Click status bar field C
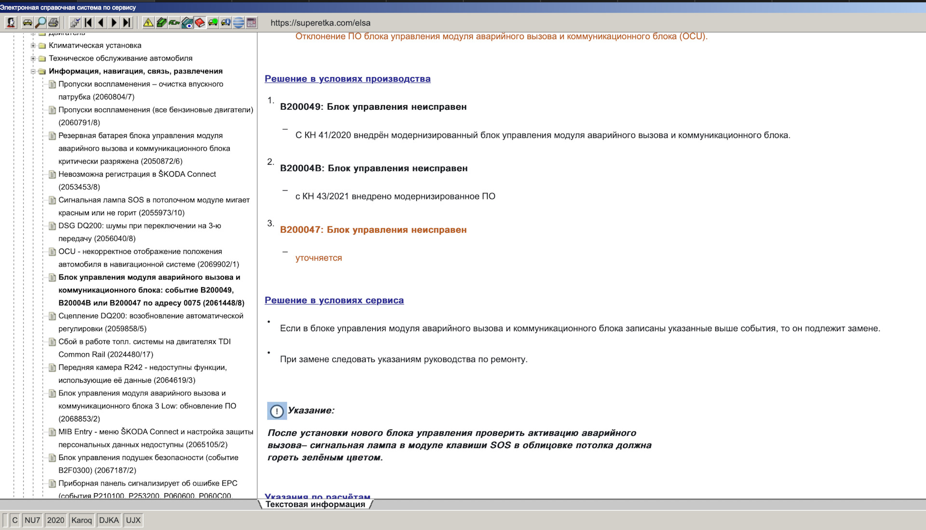This screenshot has height=530, width=926. 15,520
